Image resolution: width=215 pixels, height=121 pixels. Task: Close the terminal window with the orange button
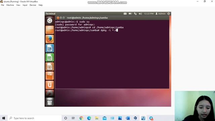[x=58, y=18]
